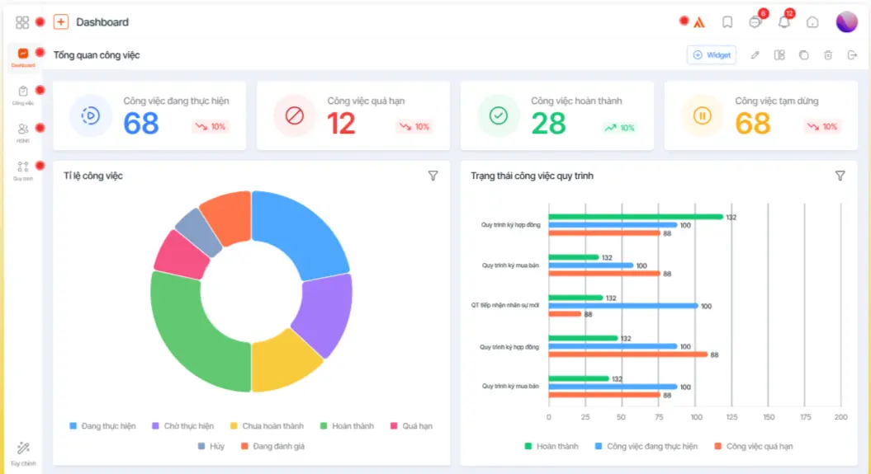The height and width of the screenshot is (474, 871).
Task: Click the number 68 under Công việc đang thực hiện
Action: [x=141, y=123]
